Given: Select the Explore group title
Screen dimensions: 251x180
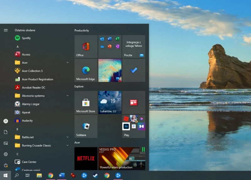Looking at the screenshot, I should pyautogui.click(x=79, y=87).
